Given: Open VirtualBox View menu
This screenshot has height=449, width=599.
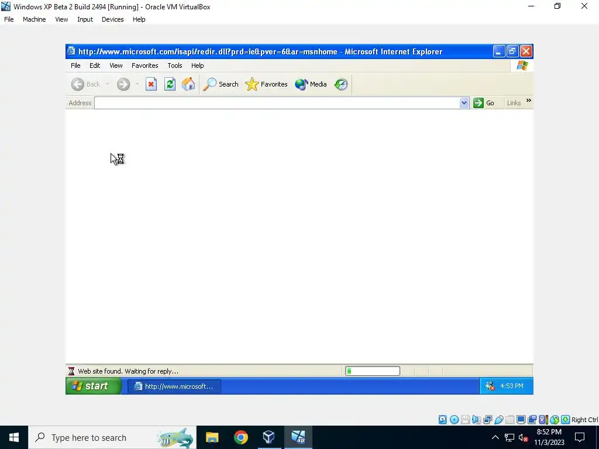Looking at the screenshot, I should [61, 19].
